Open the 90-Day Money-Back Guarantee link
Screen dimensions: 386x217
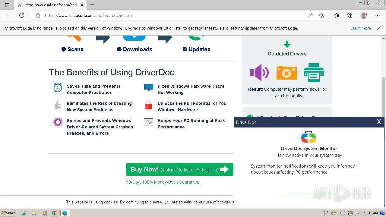(x=163, y=182)
